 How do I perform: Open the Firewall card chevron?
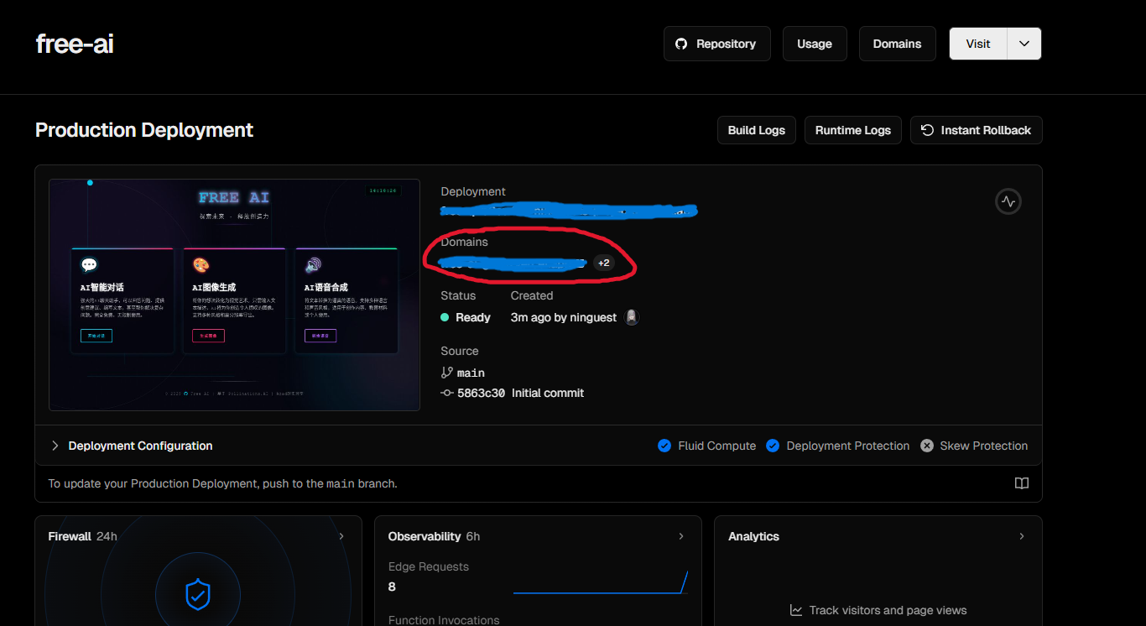341,536
